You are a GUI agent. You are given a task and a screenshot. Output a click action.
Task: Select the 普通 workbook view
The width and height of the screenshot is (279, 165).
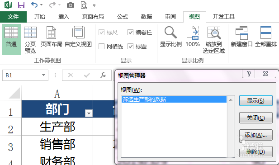(x=11, y=39)
